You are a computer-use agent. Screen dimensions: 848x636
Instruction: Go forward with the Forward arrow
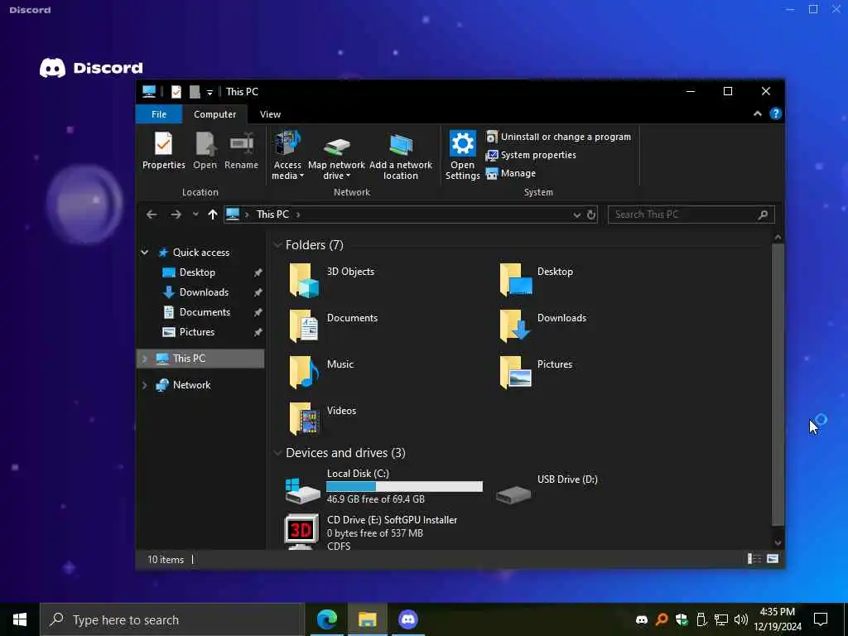pyautogui.click(x=176, y=214)
